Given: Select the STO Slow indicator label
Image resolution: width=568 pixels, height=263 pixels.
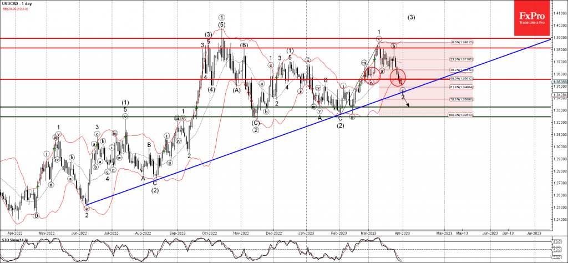Looking at the screenshot, I should (13, 239).
